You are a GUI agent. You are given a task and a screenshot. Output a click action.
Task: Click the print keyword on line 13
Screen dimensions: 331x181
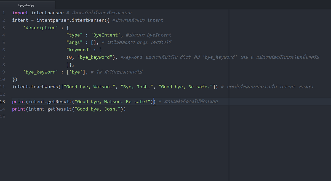(19, 102)
